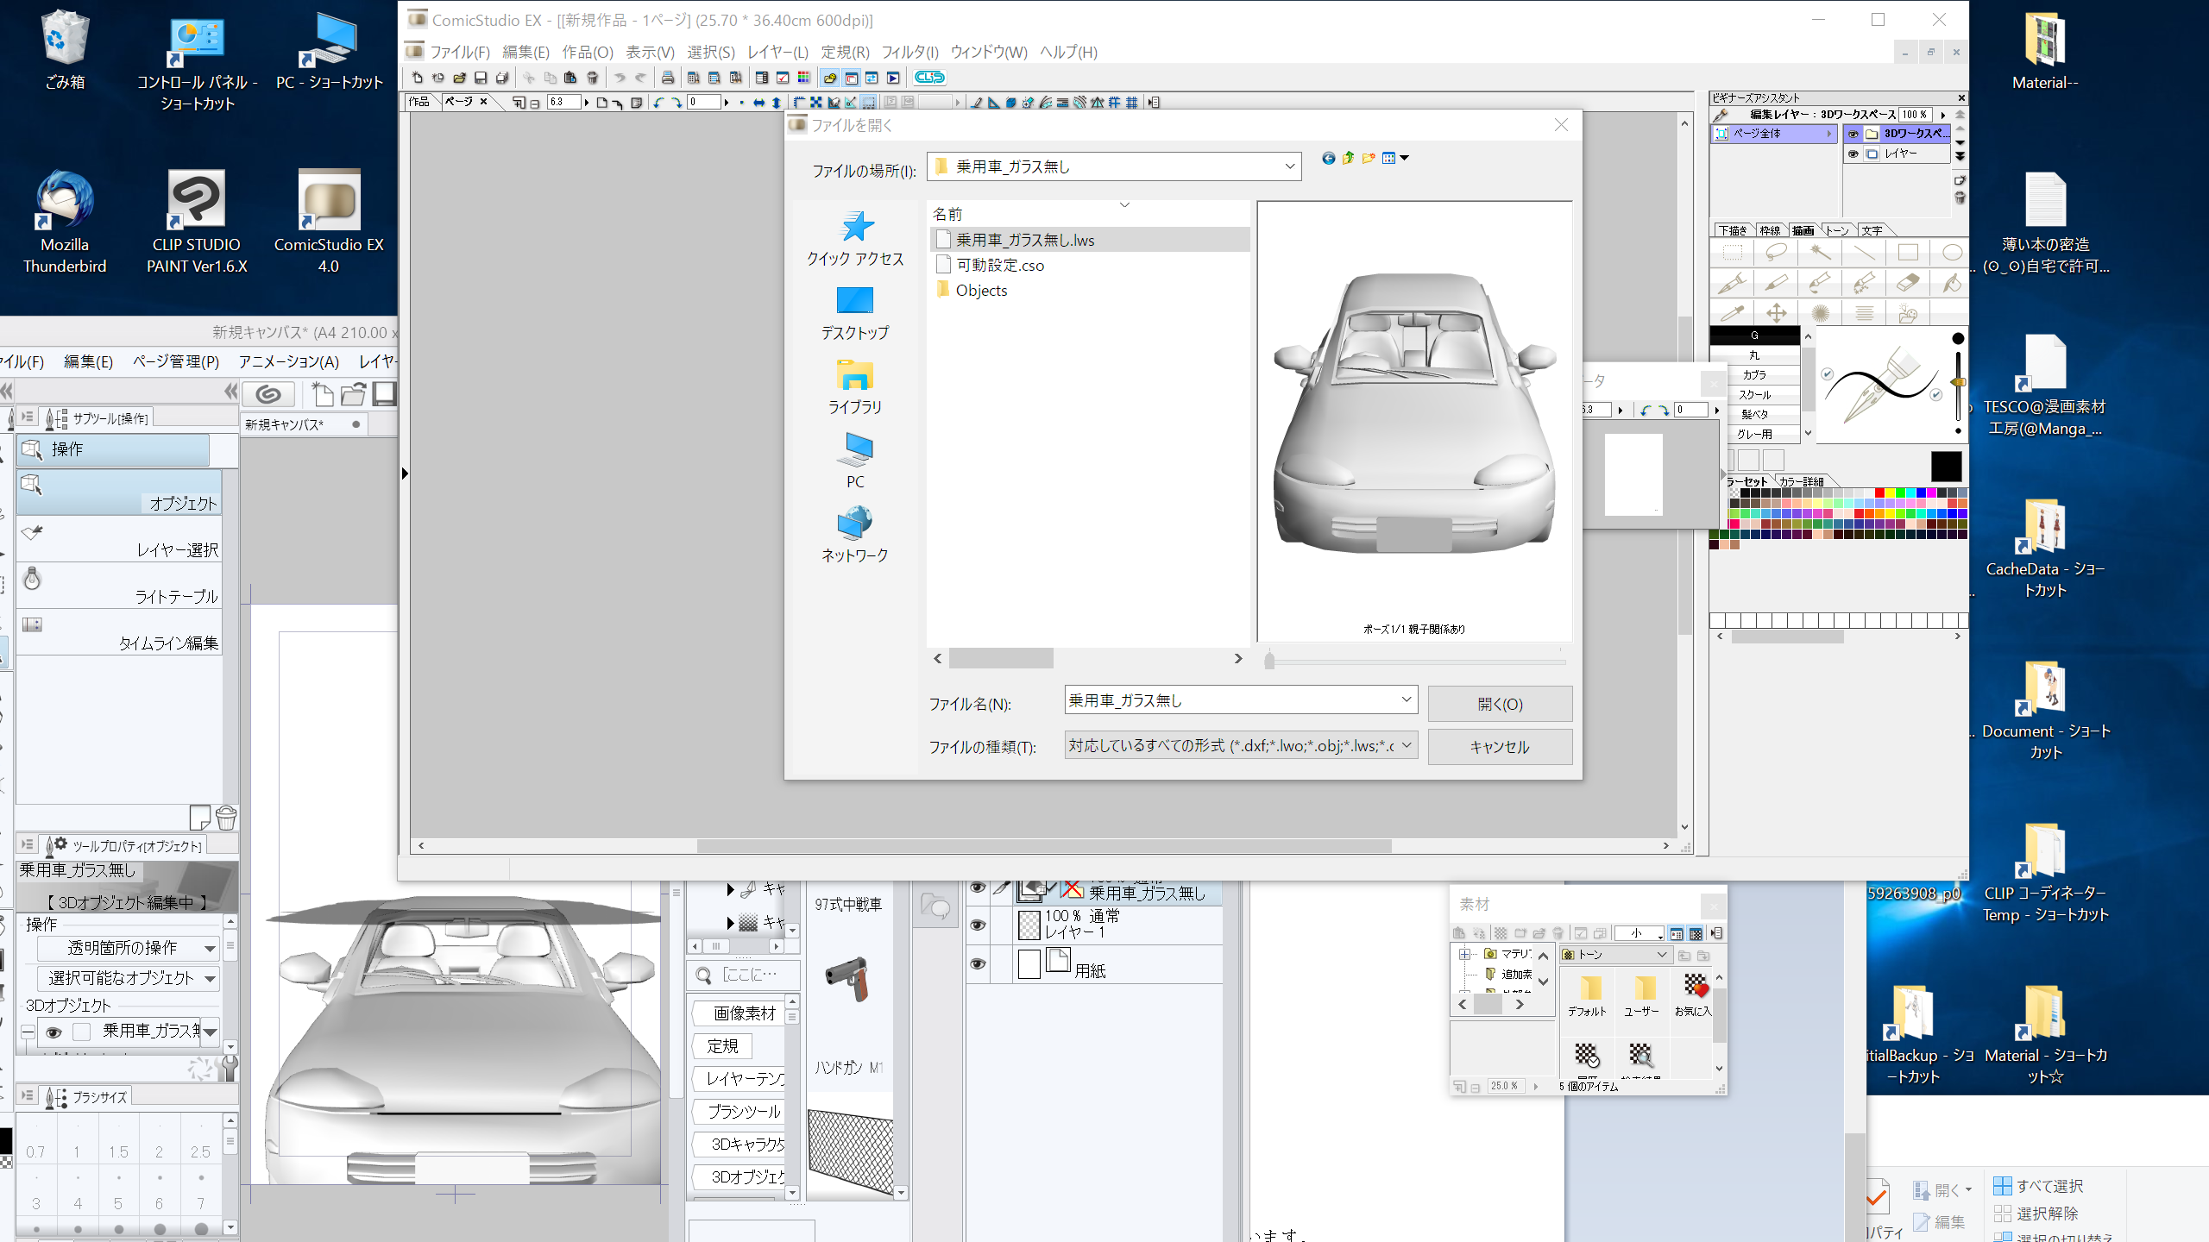Select the paint bucket fill tool
The height and width of the screenshot is (1242, 2209).
1952,283
